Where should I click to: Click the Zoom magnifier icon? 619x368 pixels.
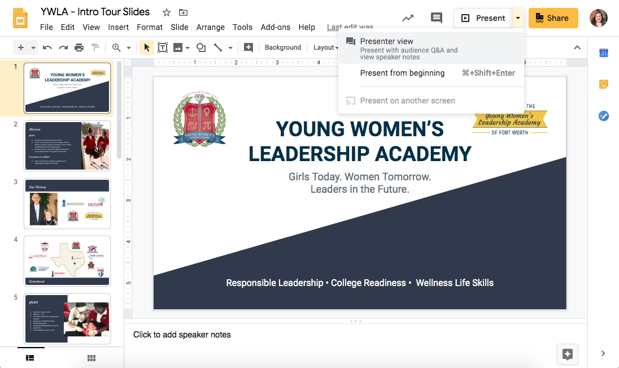[x=116, y=48]
